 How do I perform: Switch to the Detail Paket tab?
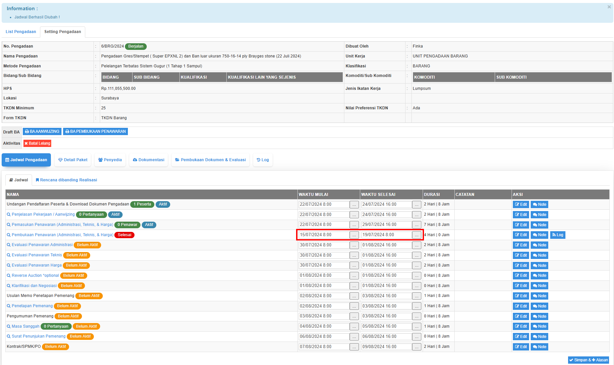tap(73, 160)
